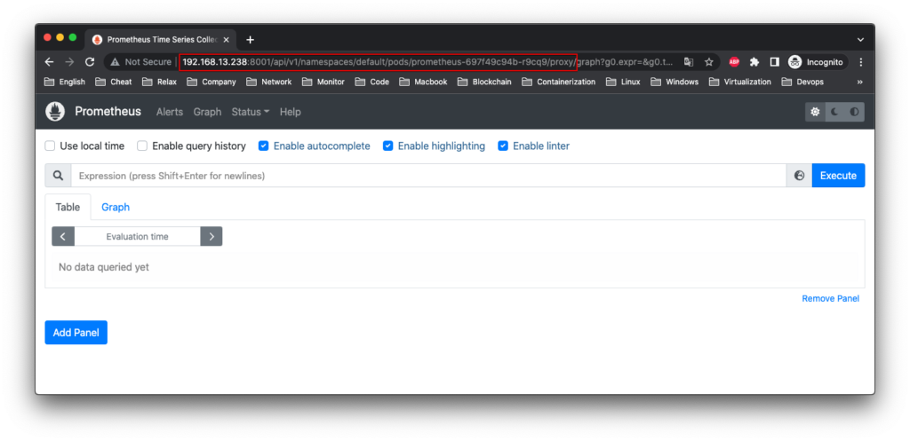Click the Remove Panel link
910x441 pixels.
pos(831,298)
